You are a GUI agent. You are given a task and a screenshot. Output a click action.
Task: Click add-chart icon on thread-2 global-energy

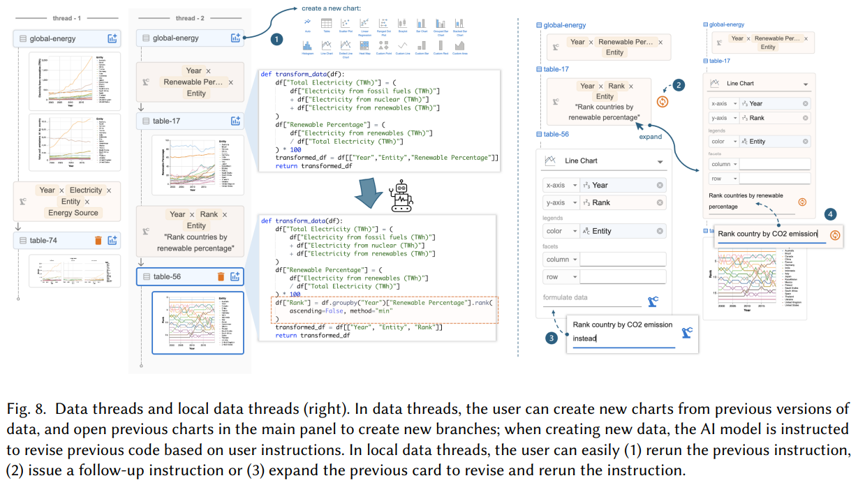pyautogui.click(x=235, y=38)
